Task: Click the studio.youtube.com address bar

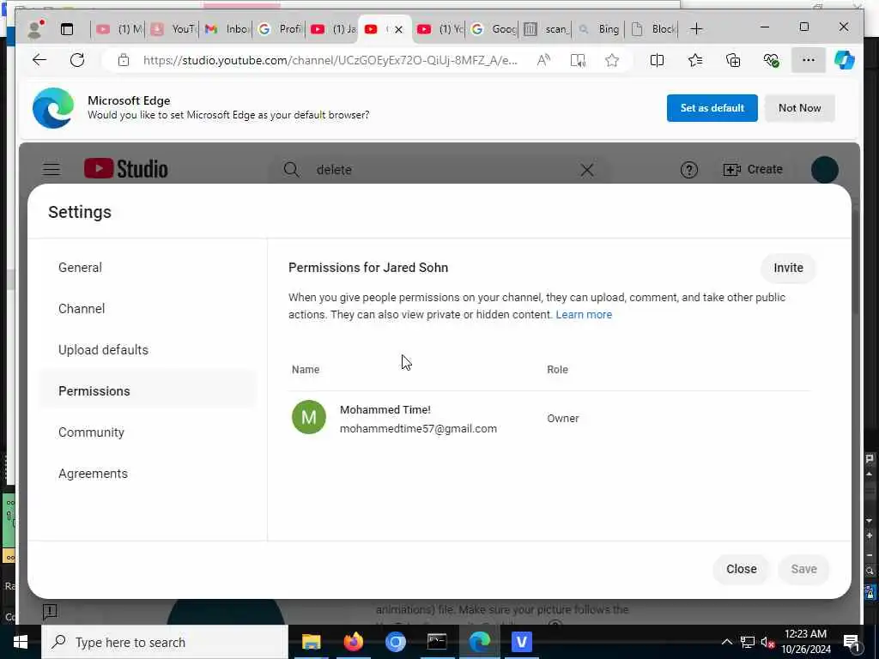Action: tap(330, 61)
